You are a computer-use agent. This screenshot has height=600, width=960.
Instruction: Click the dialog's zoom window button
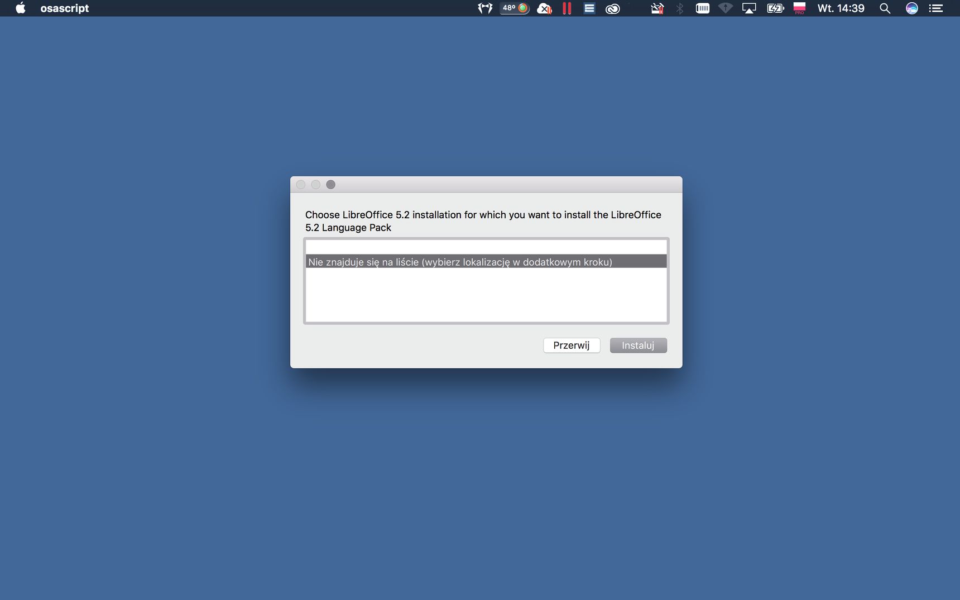(x=330, y=185)
